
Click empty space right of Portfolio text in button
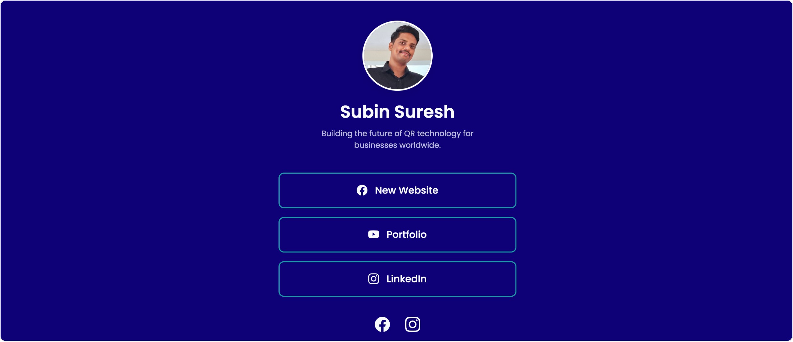(x=470, y=235)
